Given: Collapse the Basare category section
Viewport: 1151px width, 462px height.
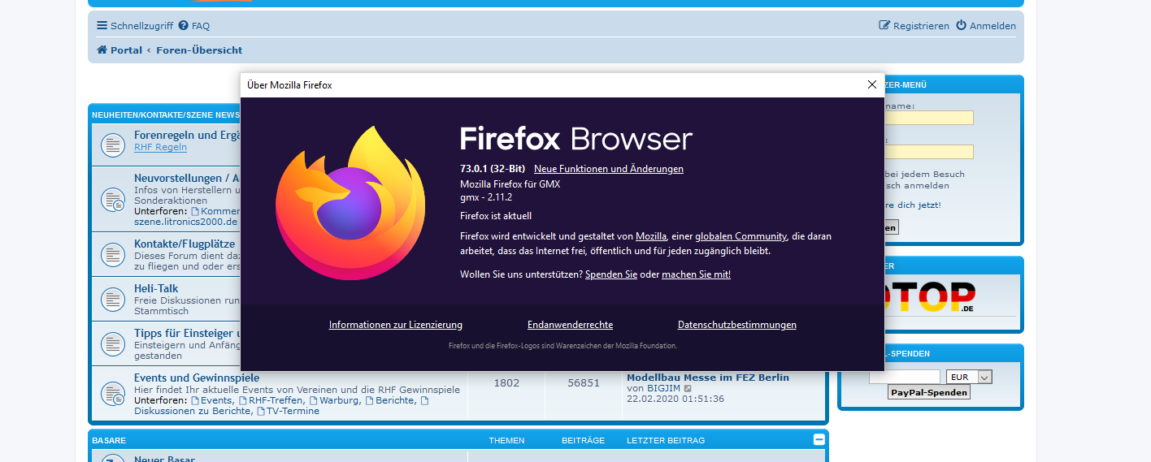Looking at the screenshot, I should click(819, 439).
